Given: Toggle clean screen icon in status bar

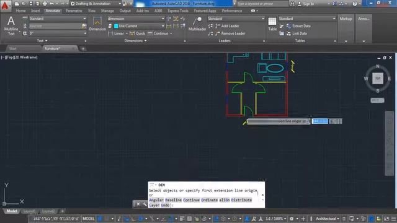Looking at the screenshot, I should 386,219.
